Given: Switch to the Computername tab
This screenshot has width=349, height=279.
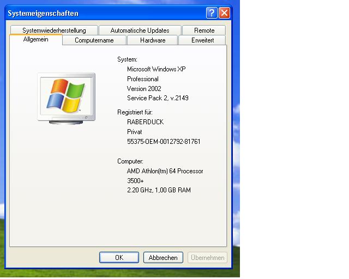Looking at the screenshot, I should coord(94,40).
